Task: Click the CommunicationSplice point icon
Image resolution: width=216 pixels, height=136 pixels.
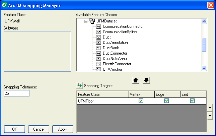Action: pyautogui.click(x=98, y=32)
